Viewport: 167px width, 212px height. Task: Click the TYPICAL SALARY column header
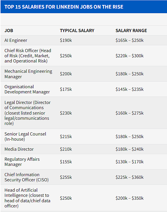(77, 31)
